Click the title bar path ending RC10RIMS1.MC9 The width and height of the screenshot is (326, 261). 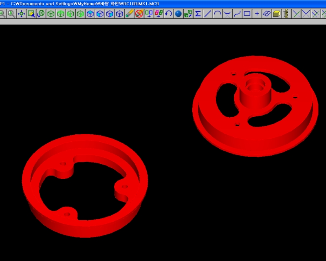85,4
